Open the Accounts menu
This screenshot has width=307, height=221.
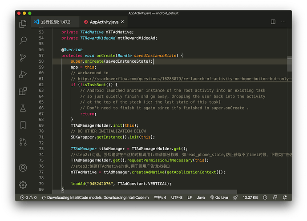click(23, 168)
